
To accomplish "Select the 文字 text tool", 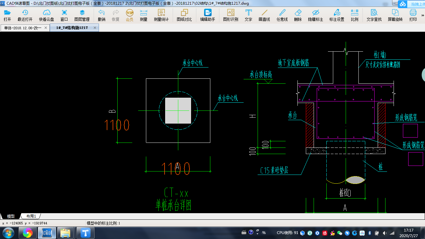I will tap(249, 15).
